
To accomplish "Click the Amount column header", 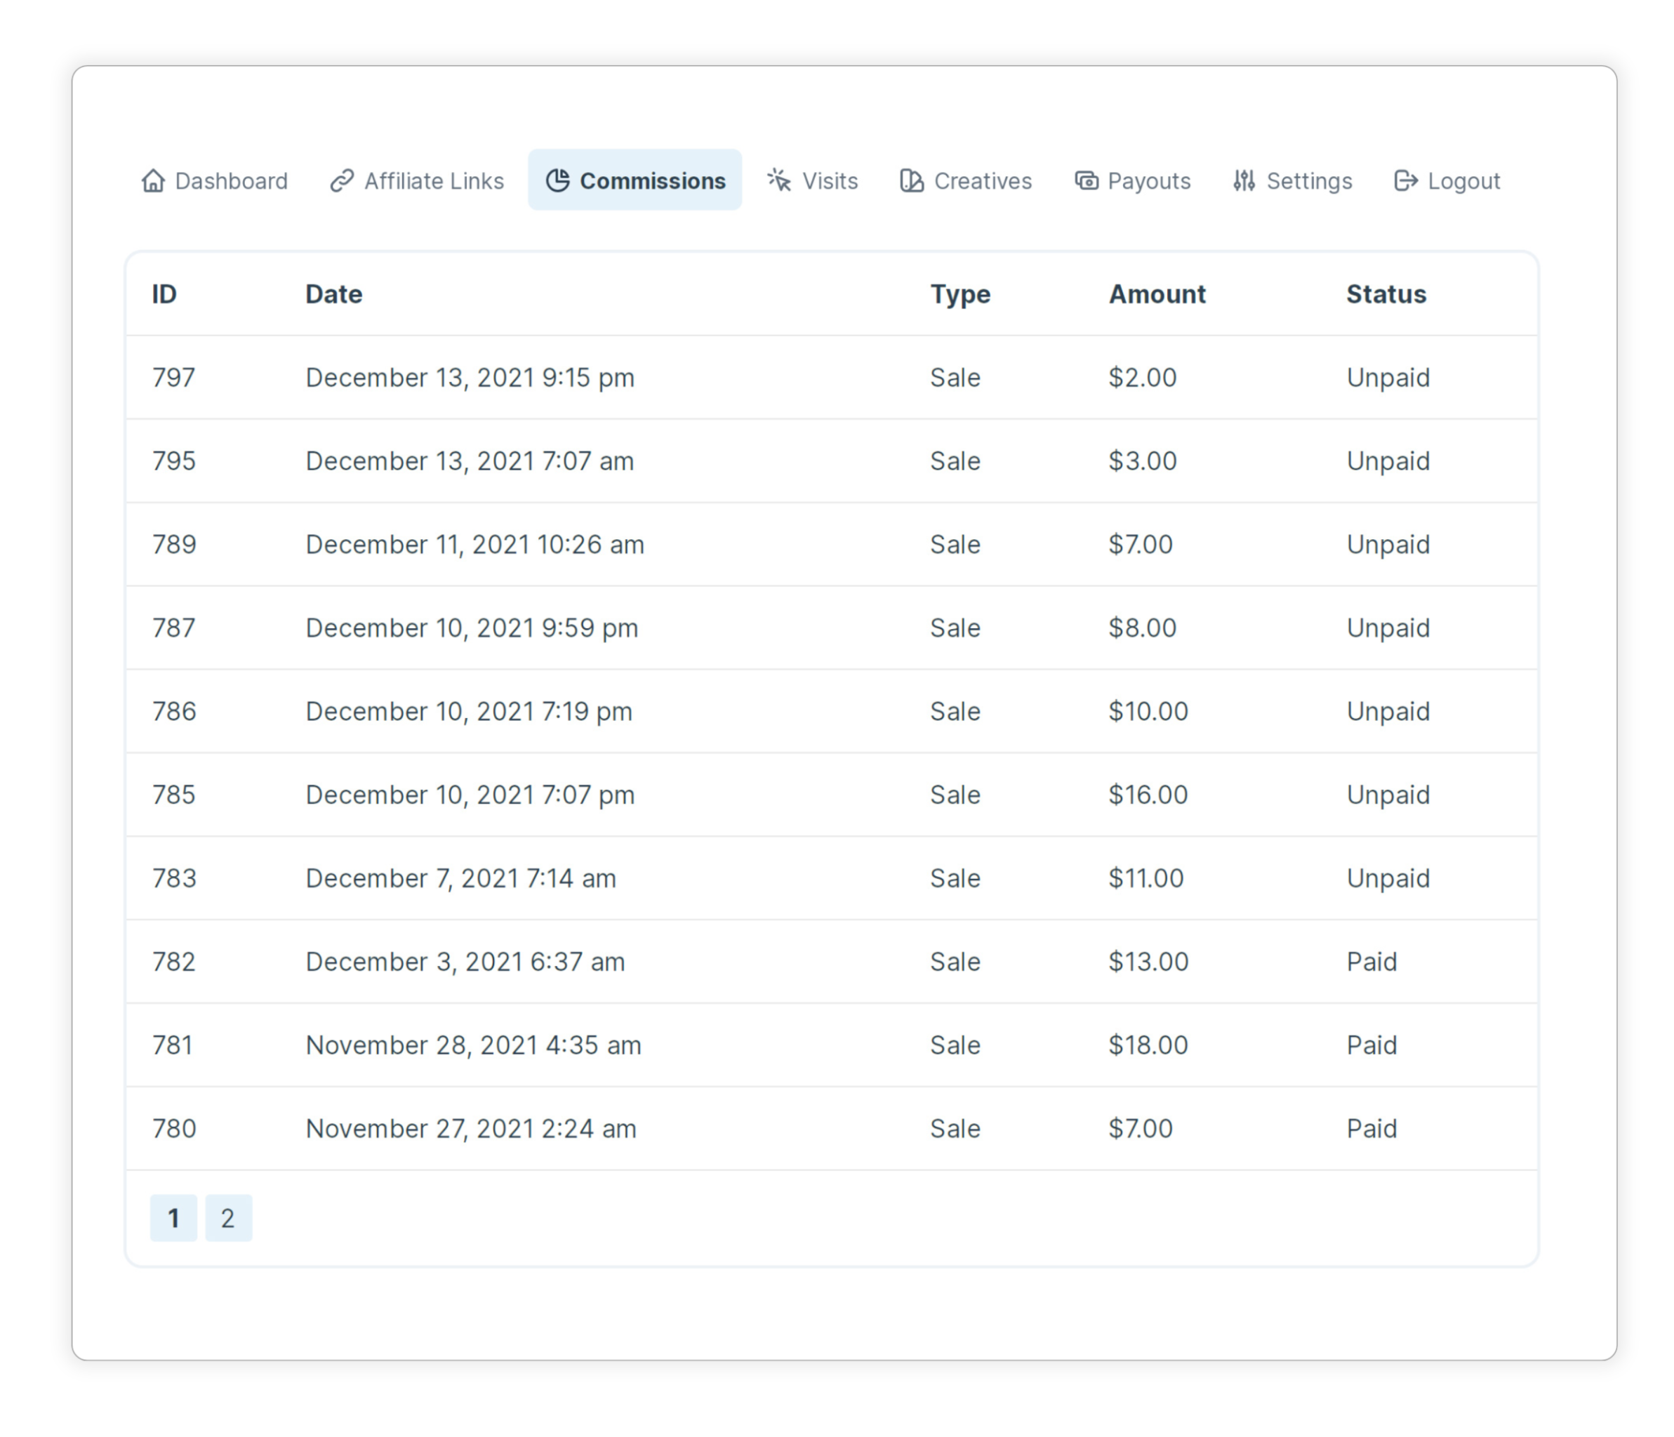I will (1157, 294).
